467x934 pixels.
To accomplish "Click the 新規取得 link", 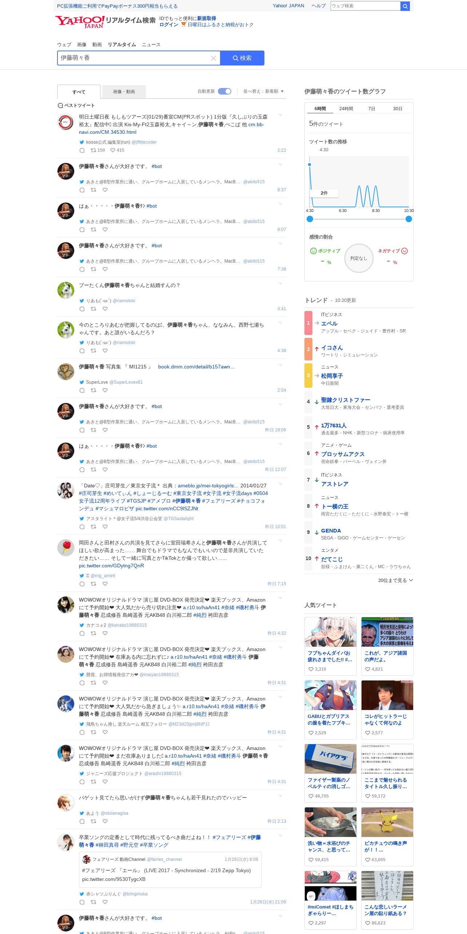I will 207,19.
